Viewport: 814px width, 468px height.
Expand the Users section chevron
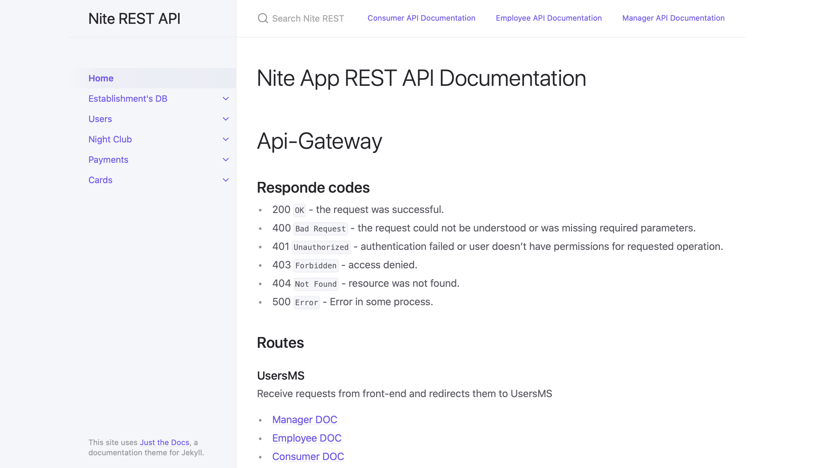(x=225, y=119)
